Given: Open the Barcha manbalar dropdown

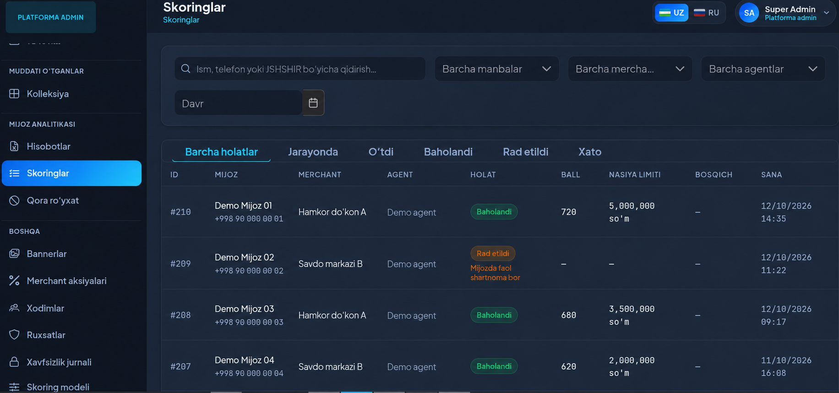Looking at the screenshot, I should 496,69.
